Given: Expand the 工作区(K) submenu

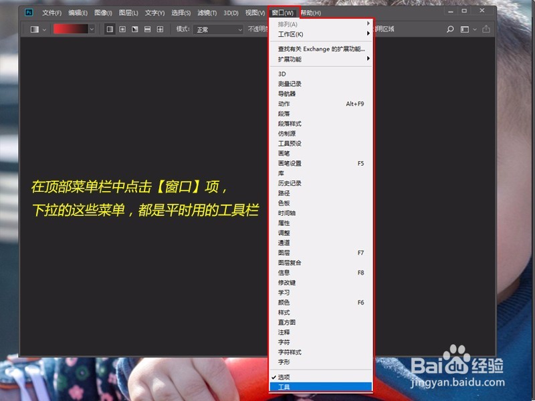Looking at the screenshot, I should pos(321,34).
